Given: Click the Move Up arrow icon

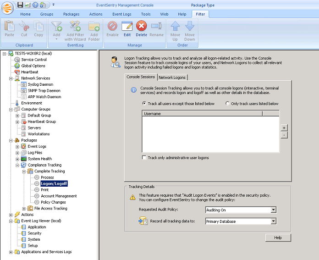Looking at the screenshot, I should [175, 26].
